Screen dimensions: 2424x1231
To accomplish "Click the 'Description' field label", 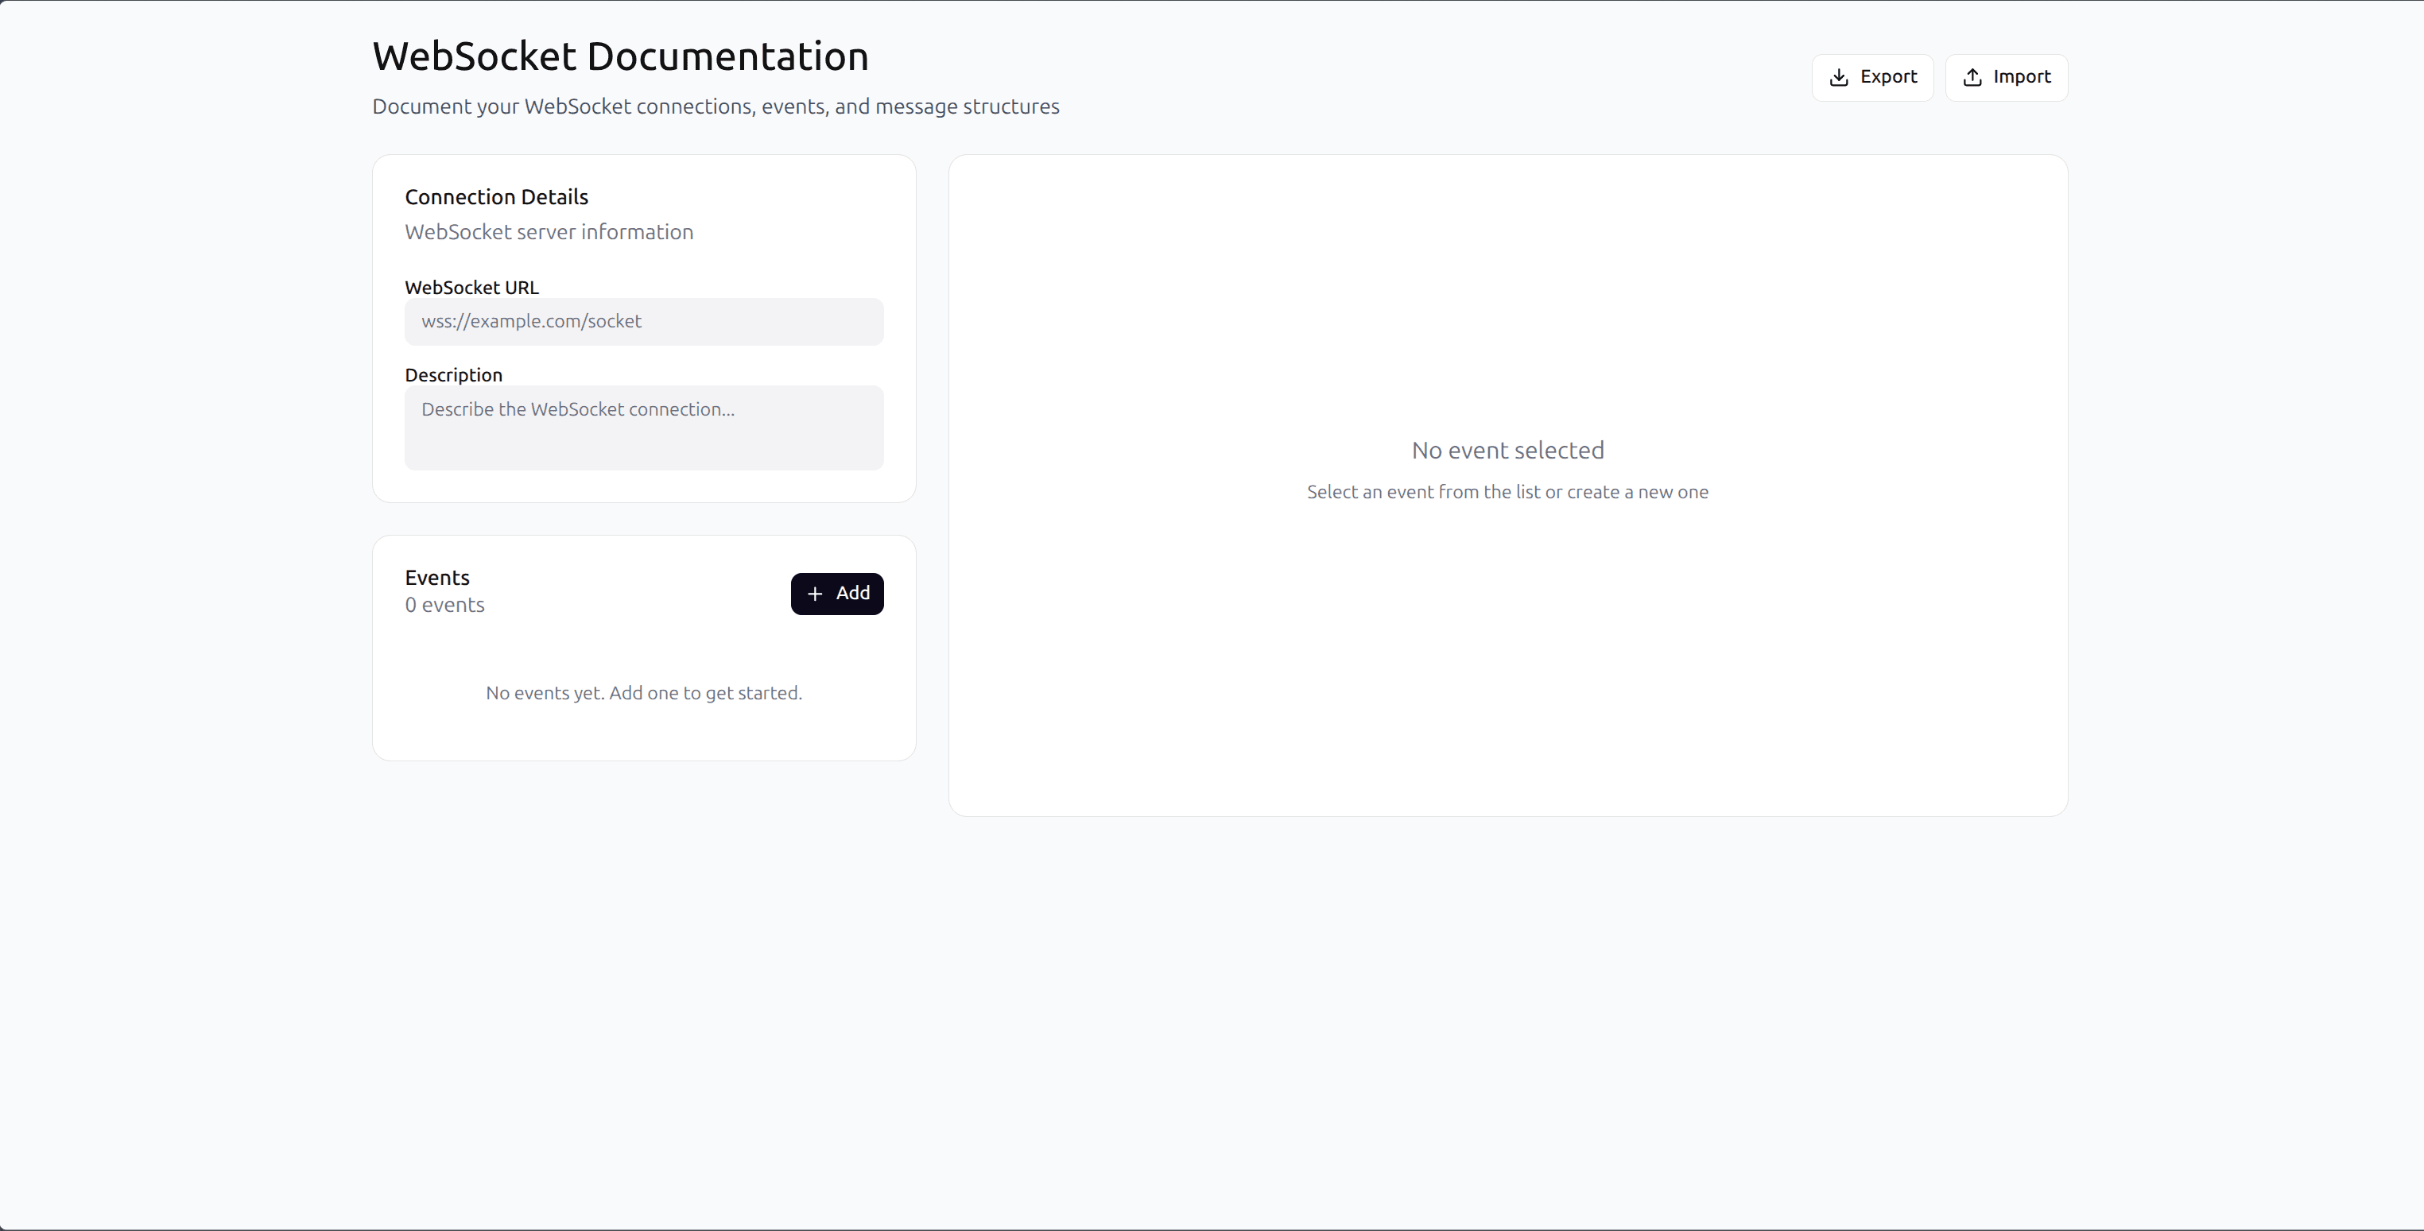I will pyautogui.click(x=454, y=375).
